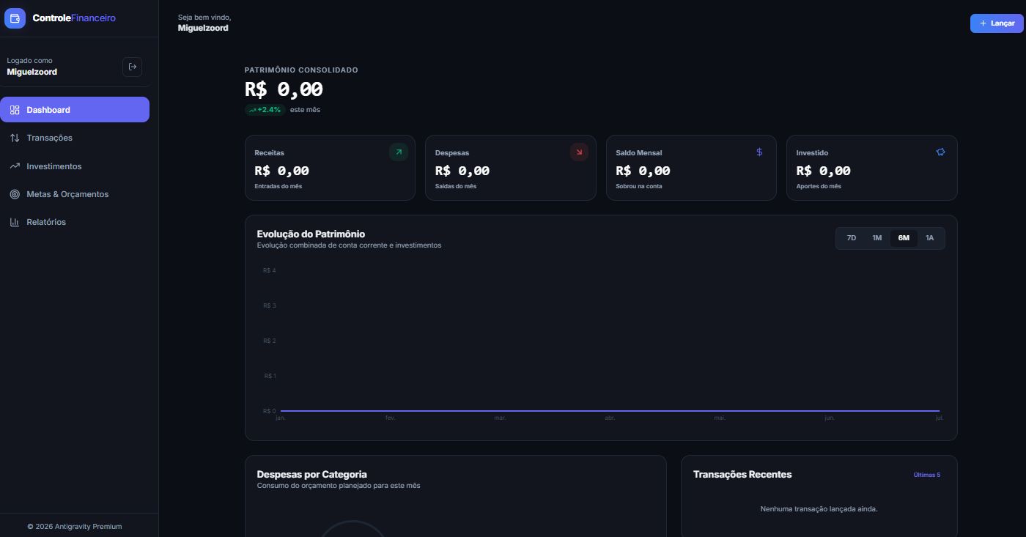Click 'Nenhuma transação lançada ainda.' message
The height and width of the screenshot is (537, 1026).
click(819, 508)
